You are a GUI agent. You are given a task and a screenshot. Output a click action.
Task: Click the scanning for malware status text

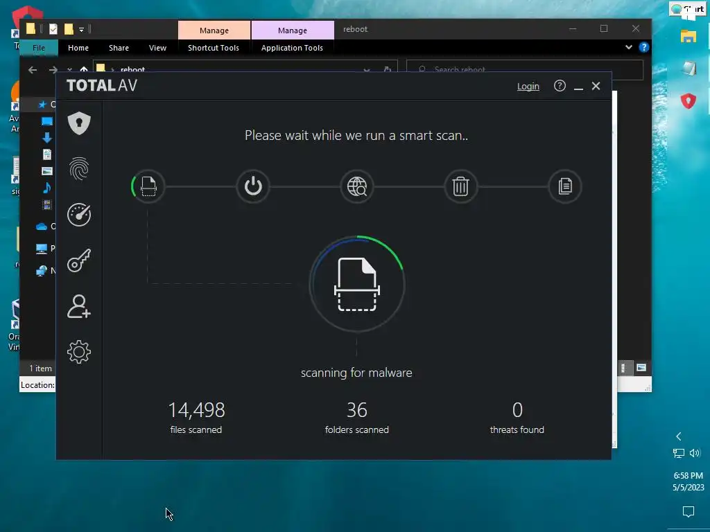point(357,373)
